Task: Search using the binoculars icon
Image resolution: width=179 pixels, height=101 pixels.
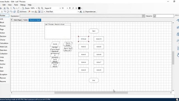Action: 81,12
